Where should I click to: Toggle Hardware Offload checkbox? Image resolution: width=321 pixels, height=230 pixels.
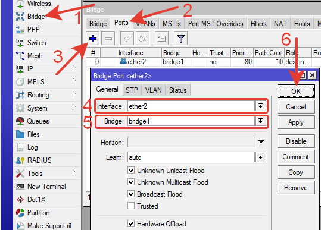(x=131, y=223)
